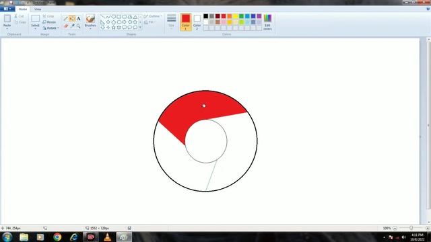431x242 pixels.
Task: Open the Size line thickness dropdown
Action: tap(171, 22)
